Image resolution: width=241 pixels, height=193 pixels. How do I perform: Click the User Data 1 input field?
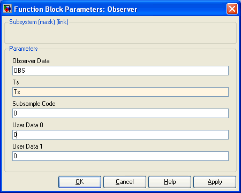(x=120, y=156)
